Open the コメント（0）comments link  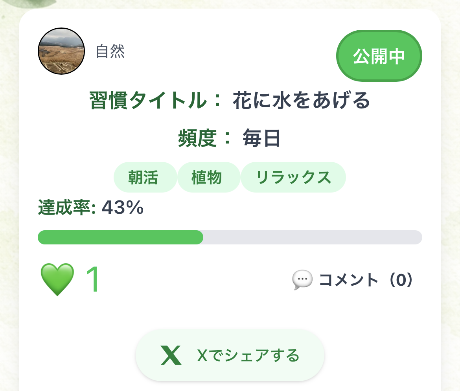pyautogui.click(x=366, y=280)
